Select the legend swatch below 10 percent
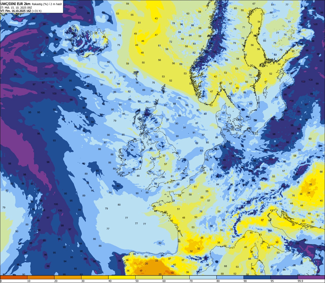 14,277
